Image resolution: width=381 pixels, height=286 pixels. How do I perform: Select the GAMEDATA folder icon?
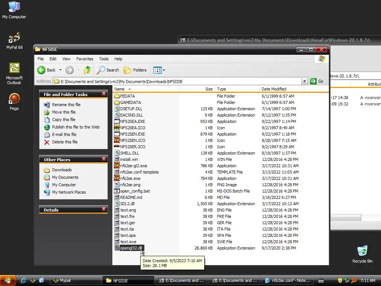pyautogui.click(x=117, y=102)
